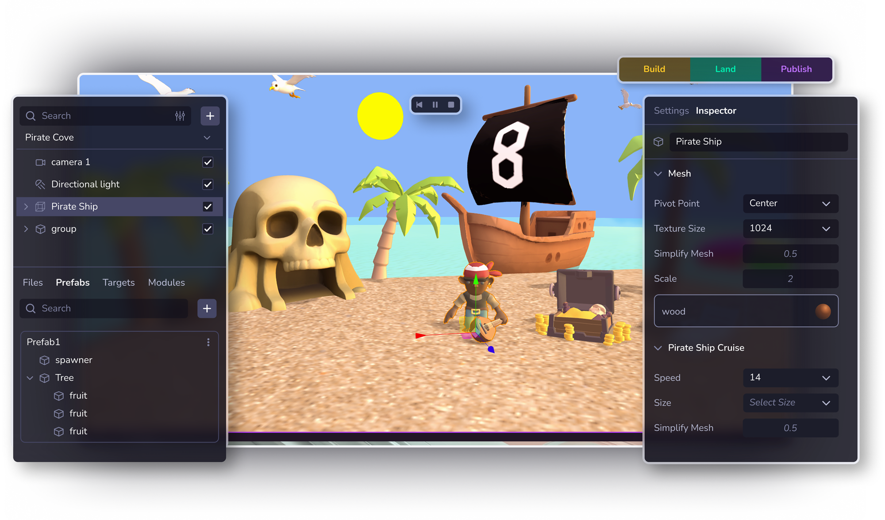Screen dimensions: 885x520
Task: Click the Scale value field
Action: tap(790, 279)
